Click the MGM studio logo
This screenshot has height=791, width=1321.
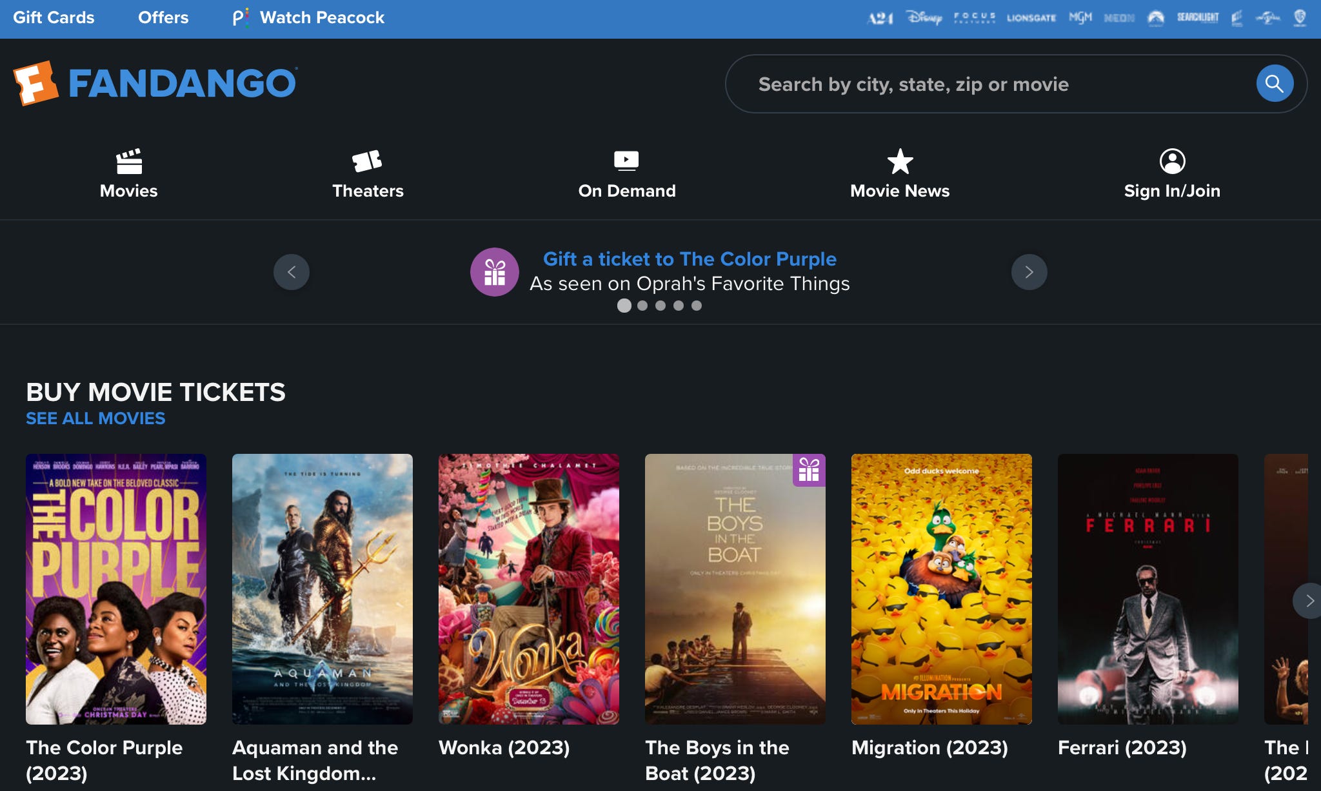tap(1080, 17)
